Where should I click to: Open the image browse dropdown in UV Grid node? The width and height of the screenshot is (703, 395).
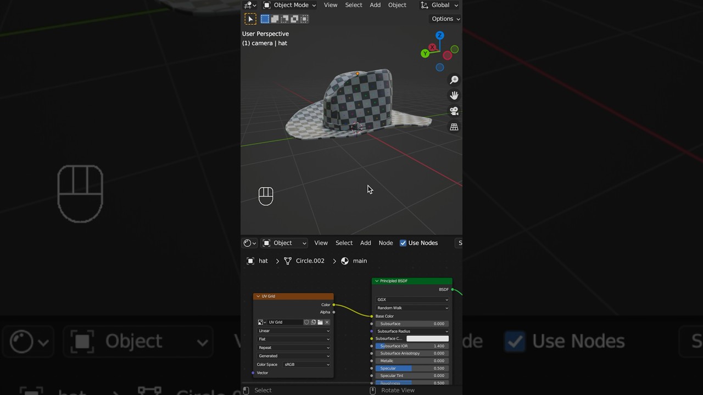tap(262, 323)
